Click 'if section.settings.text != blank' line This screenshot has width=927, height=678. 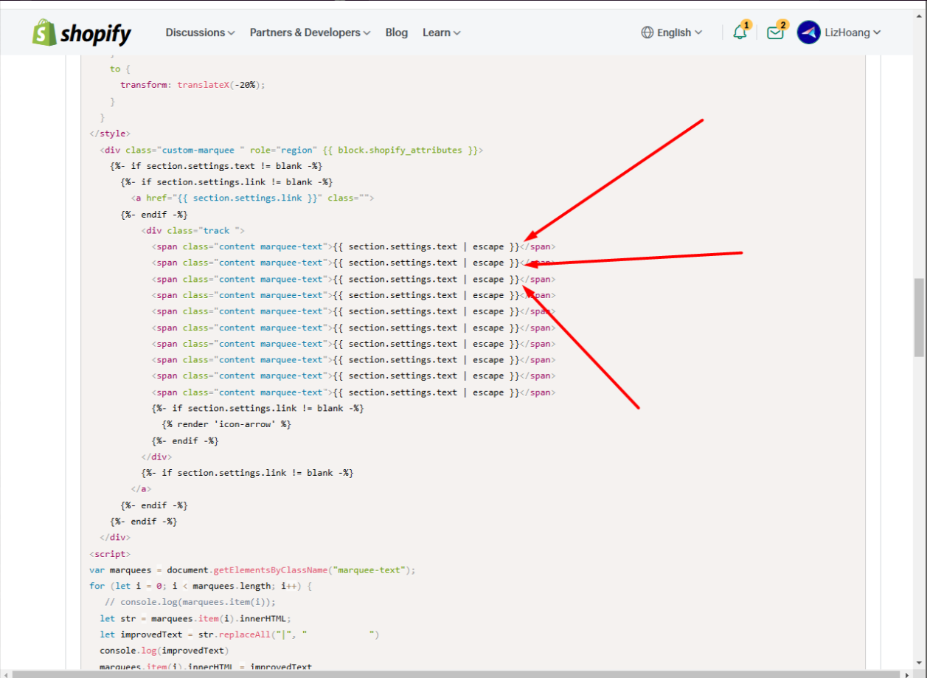click(x=216, y=166)
